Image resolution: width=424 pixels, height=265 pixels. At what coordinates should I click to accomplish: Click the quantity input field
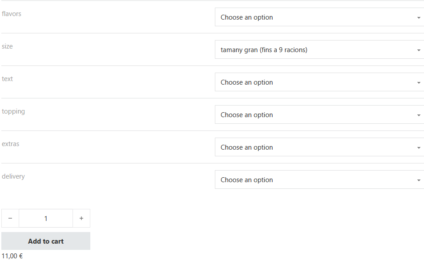click(46, 218)
